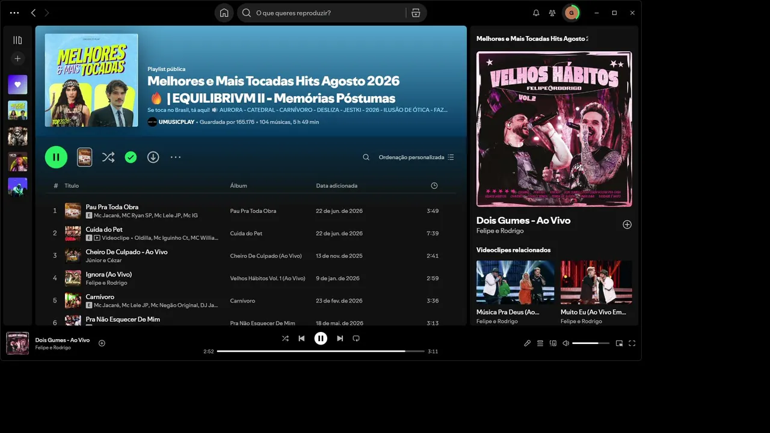Image resolution: width=770 pixels, height=433 pixels.
Task: Skip to the previous track
Action: coord(301,339)
